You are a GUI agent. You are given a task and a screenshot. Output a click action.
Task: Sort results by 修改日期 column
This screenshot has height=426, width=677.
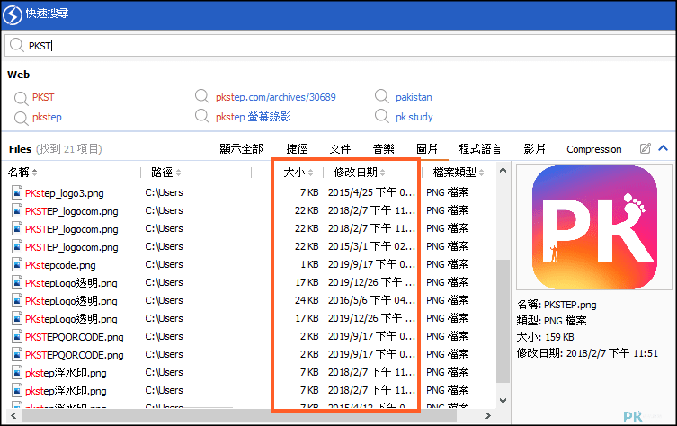point(360,173)
